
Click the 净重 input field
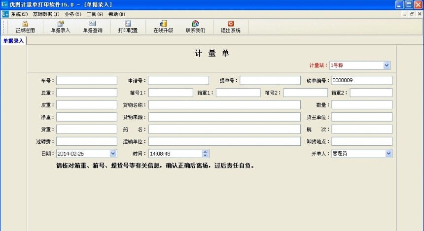click(87, 117)
